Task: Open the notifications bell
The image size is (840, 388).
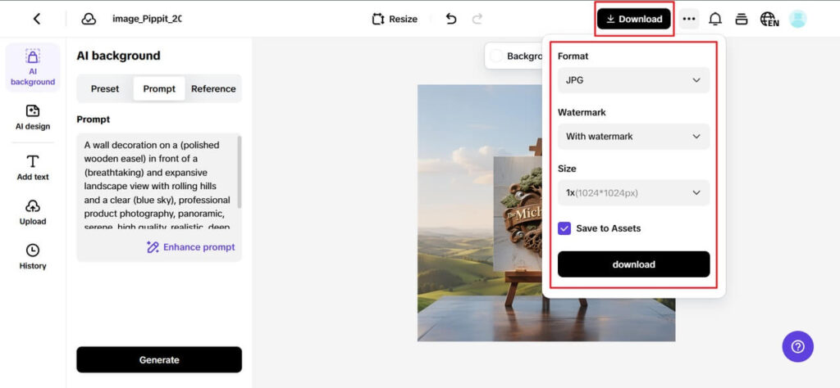Action: (x=715, y=19)
